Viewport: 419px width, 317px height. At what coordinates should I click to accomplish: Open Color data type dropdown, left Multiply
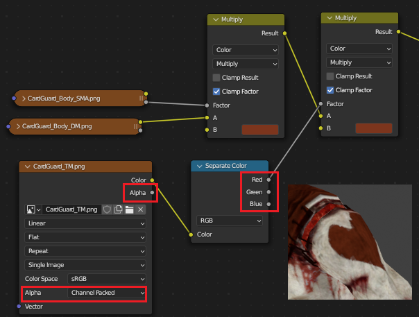tap(246, 50)
